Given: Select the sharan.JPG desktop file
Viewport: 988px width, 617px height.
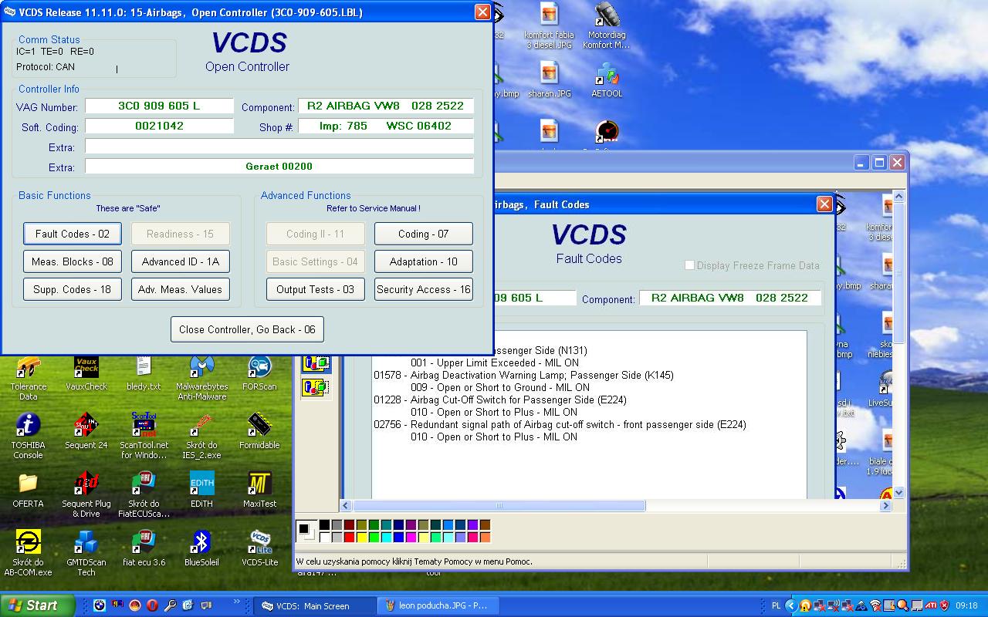Looking at the screenshot, I should 549,80.
